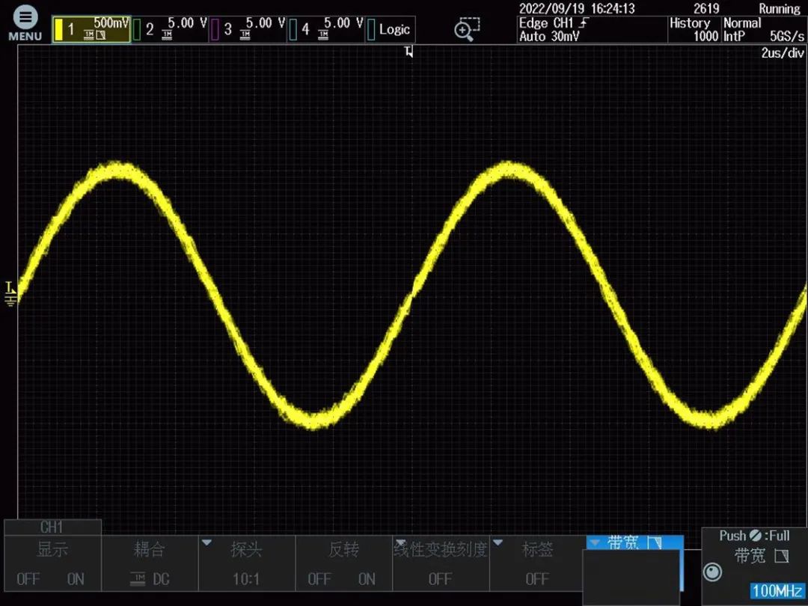Select channel 4 indicator
Image resolution: width=808 pixels, height=606 pixels.
pos(325,29)
